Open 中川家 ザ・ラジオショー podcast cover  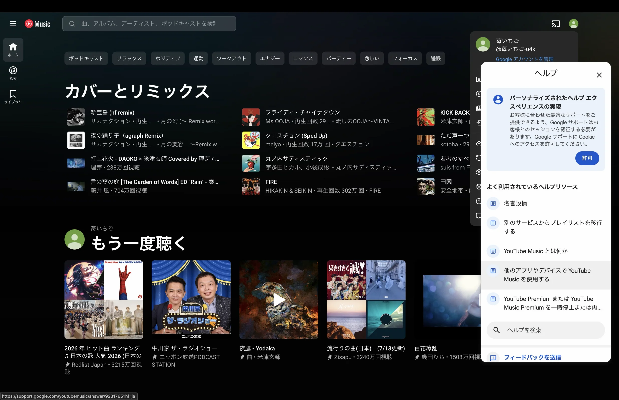(191, 300)
